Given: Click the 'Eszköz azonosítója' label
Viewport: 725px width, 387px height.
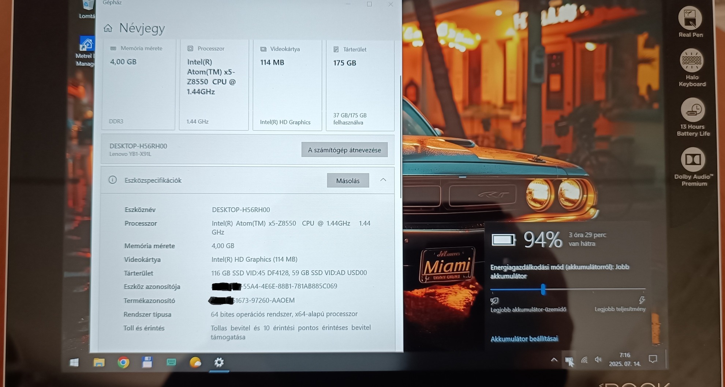Looking at the screenshot, I should tap(152, 287).
